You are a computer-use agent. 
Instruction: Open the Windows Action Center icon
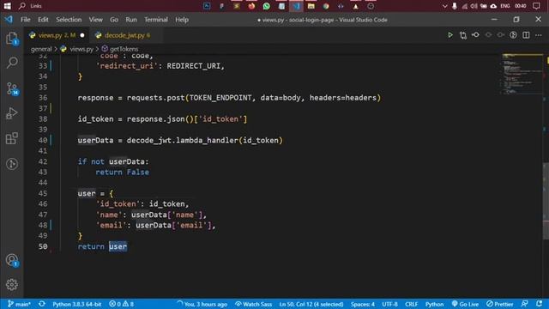pos(536,6)
